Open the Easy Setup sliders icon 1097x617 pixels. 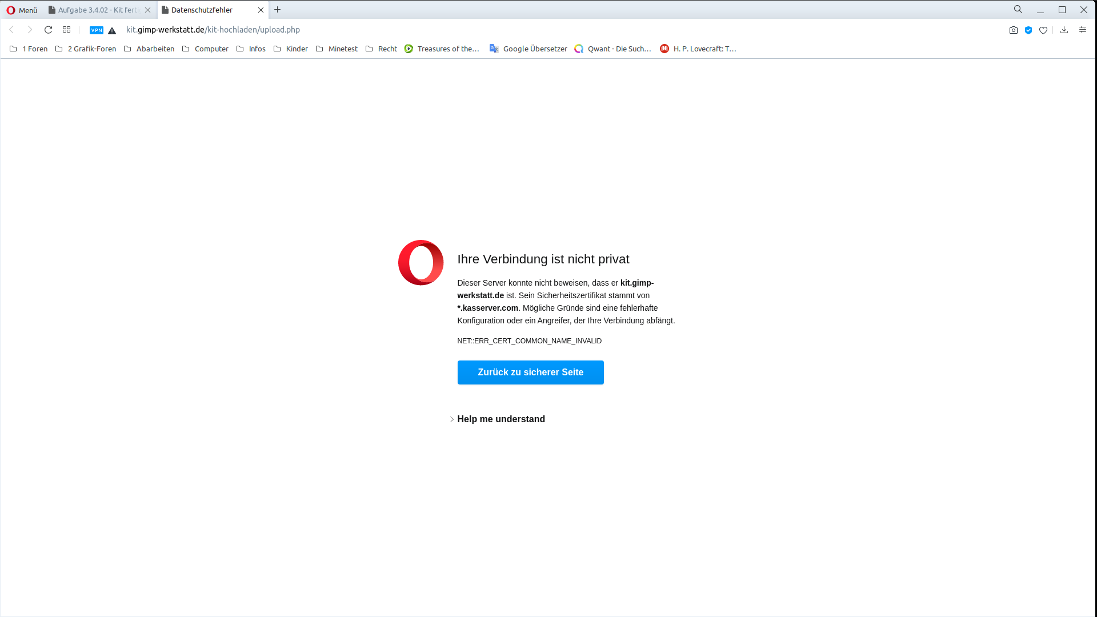(x=1082, y=30)
